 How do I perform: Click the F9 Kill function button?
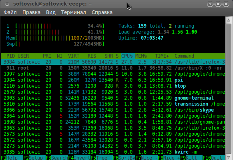191,158
